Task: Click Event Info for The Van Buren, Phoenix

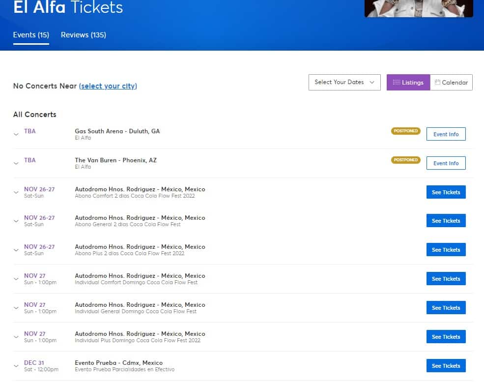Action: pyautogui.click(x=446, y=163)
